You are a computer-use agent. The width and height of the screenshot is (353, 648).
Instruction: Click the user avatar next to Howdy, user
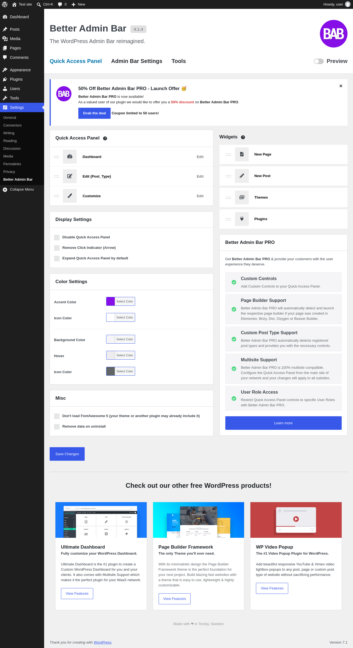pos(347,4)
